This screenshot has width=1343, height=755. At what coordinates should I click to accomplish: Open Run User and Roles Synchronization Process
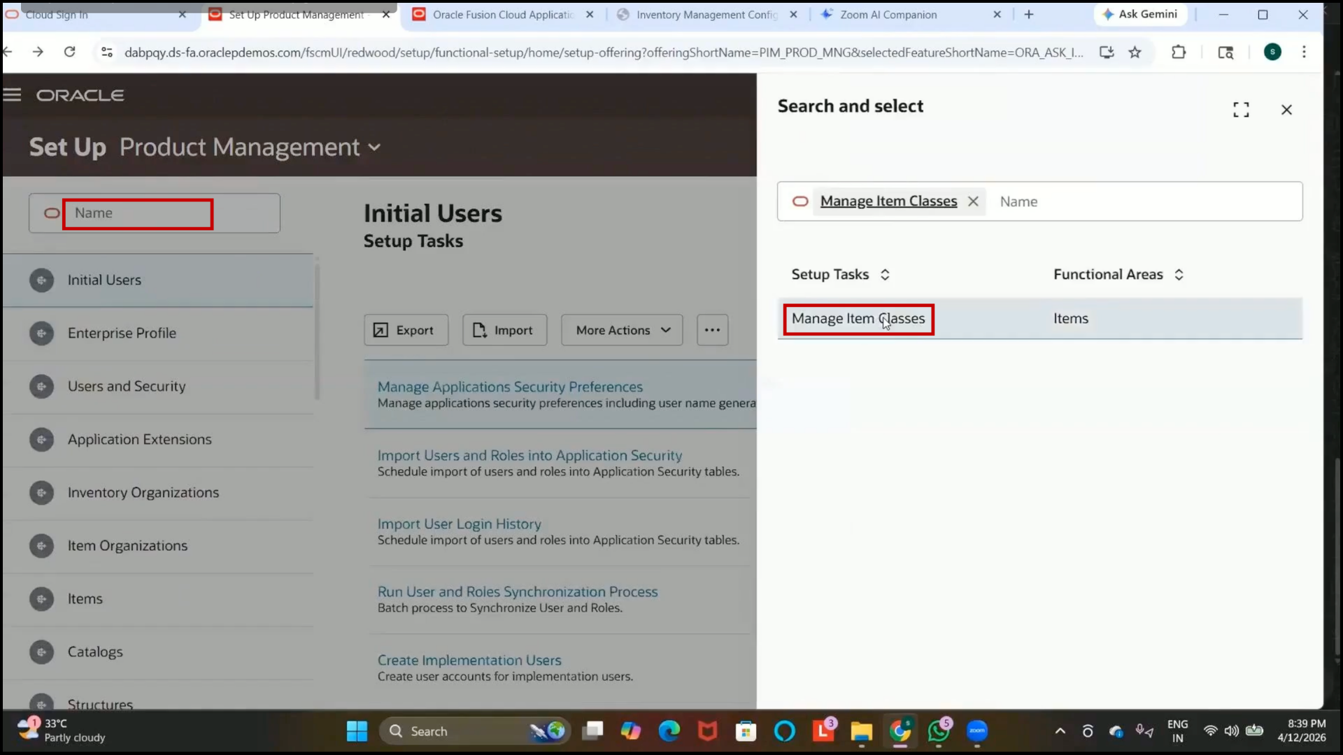click(518, 591)
